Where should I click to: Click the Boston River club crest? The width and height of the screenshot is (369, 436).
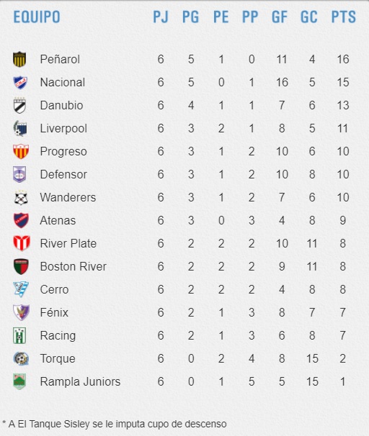21,266
